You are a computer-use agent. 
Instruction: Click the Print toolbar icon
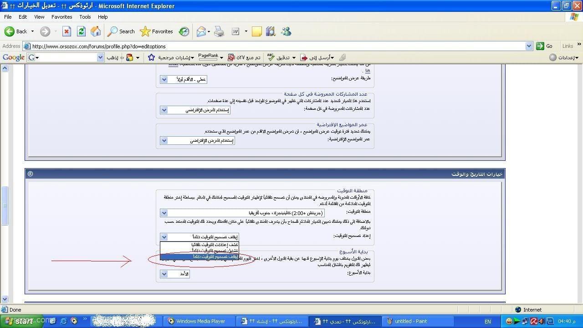(x=219, y=31)
